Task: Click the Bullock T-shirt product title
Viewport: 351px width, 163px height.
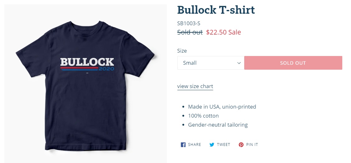Action: [216, 10]
